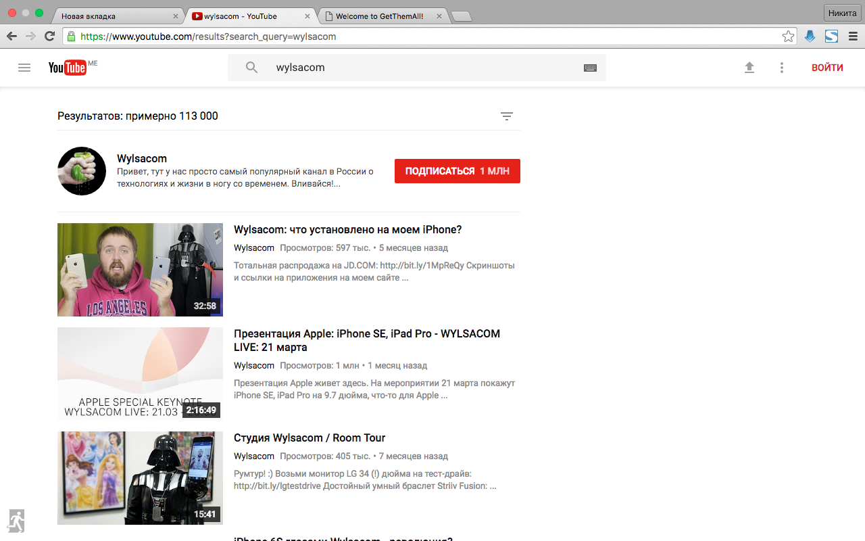Open the search filters icon
This screenshot has width=865, height=541.
click(507, 116)
